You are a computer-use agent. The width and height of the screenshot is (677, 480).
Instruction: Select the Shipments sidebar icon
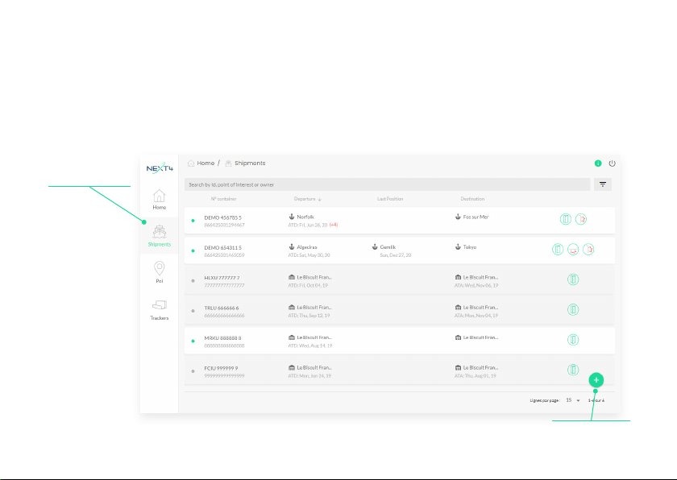click(x=160, y=236)
